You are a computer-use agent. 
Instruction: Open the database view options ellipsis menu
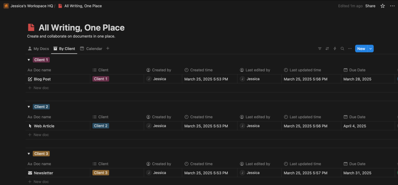tap(350, 49)
